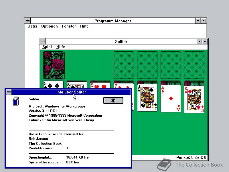Click 'The Collection Book' text in dialog
Viewport: 229px width, 172px height.
pos(45,144)
